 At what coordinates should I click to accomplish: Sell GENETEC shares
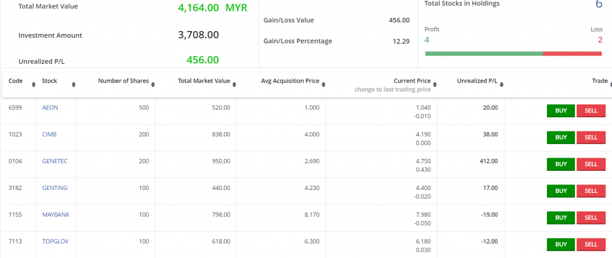point(591,164)
